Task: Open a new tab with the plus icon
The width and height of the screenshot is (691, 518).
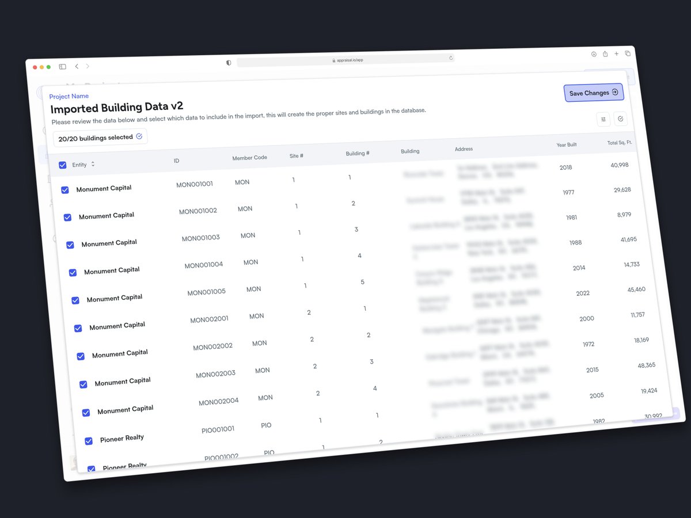Action: click(616, 54)
